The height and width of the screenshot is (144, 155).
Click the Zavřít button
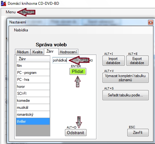tap(138, 133)
